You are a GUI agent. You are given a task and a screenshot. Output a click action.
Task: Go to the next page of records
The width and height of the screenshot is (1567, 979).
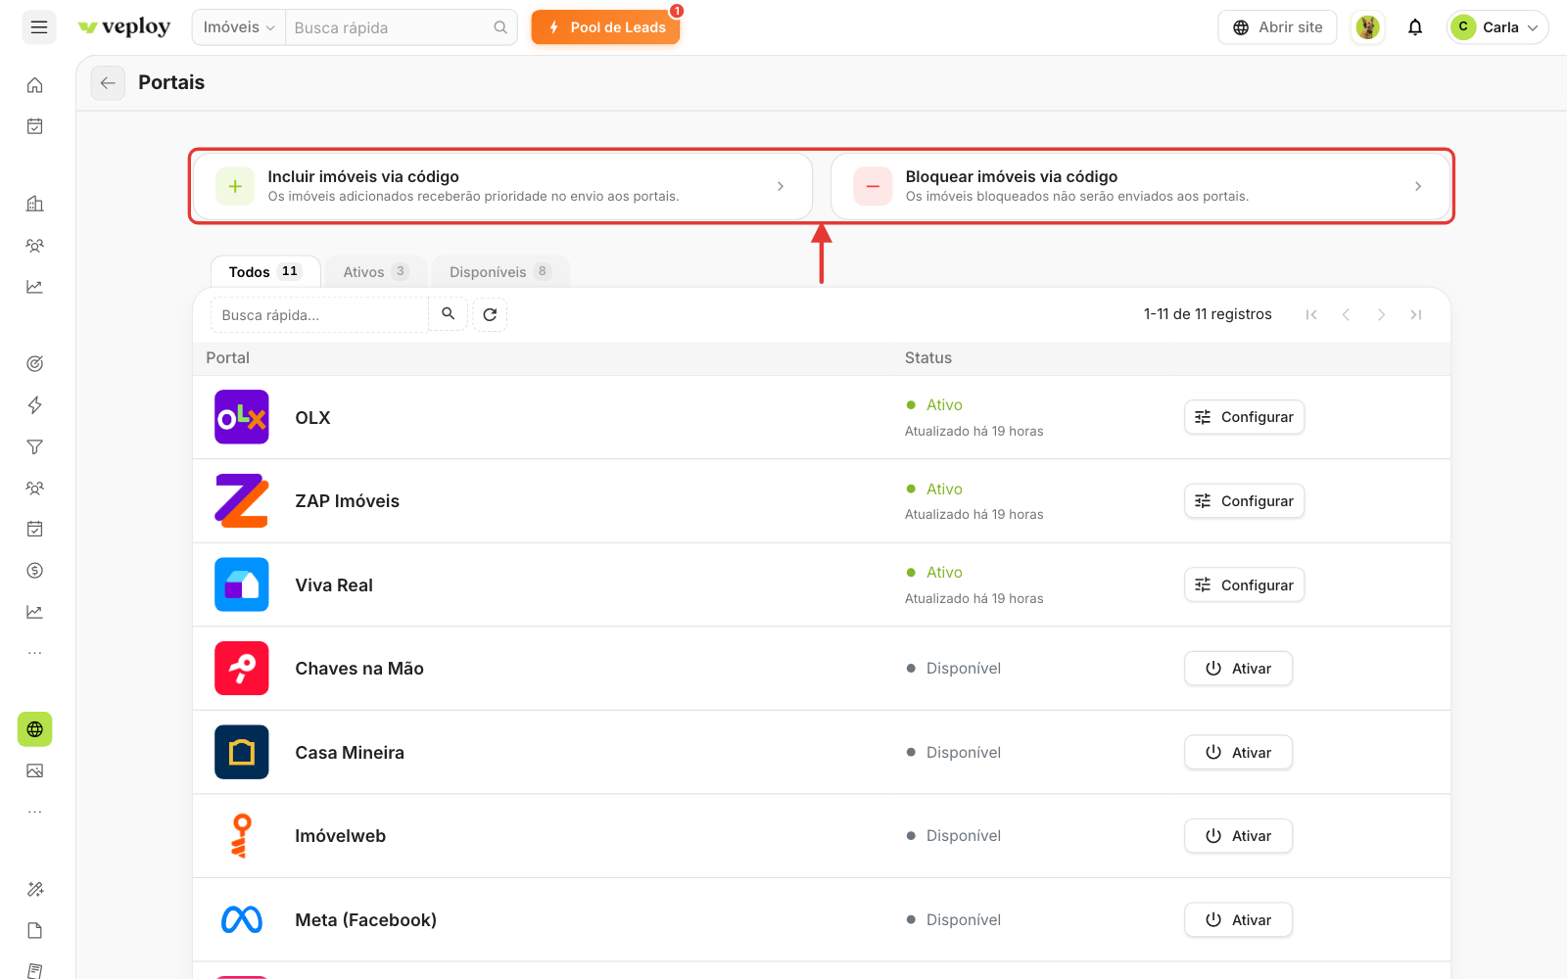(x=1381, y=314)
